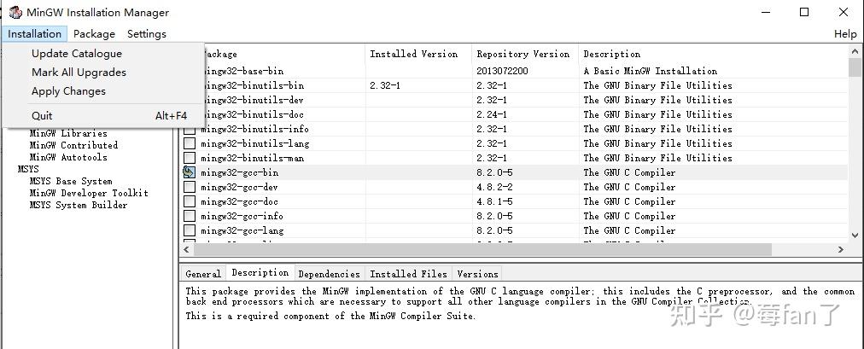This screenshot has width=864, height=349.
Task: Choose Update Catalogue from the Installation menu
Action: [77, 53]
